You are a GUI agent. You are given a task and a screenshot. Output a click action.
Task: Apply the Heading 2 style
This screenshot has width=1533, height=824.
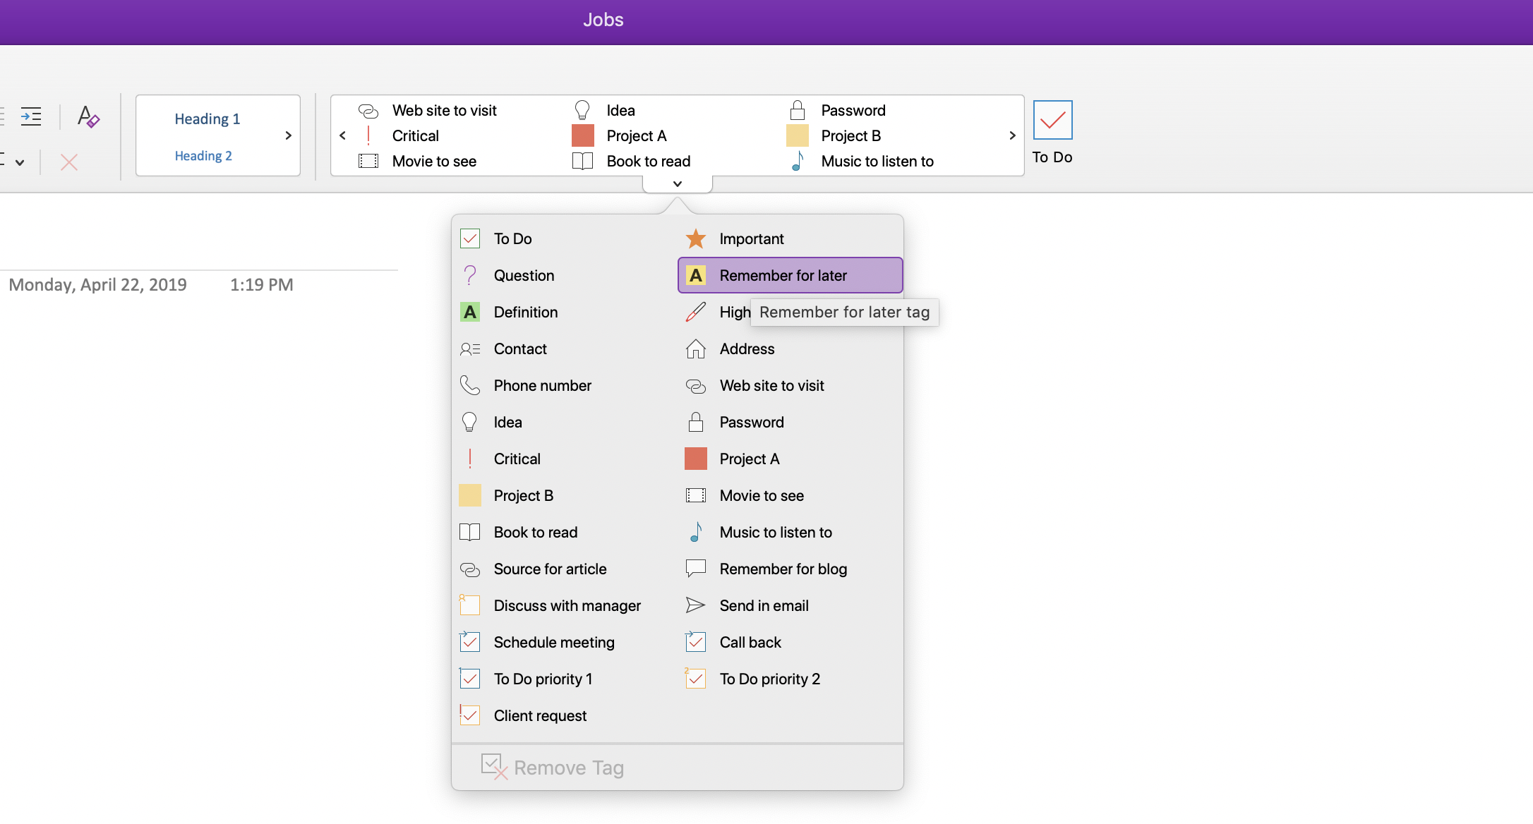click(203, 156)
